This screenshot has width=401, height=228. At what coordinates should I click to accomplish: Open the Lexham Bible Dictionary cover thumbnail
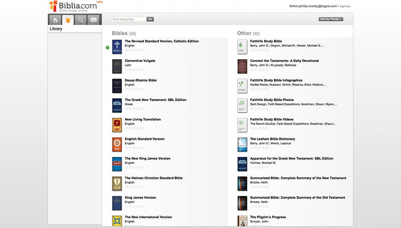242,144
